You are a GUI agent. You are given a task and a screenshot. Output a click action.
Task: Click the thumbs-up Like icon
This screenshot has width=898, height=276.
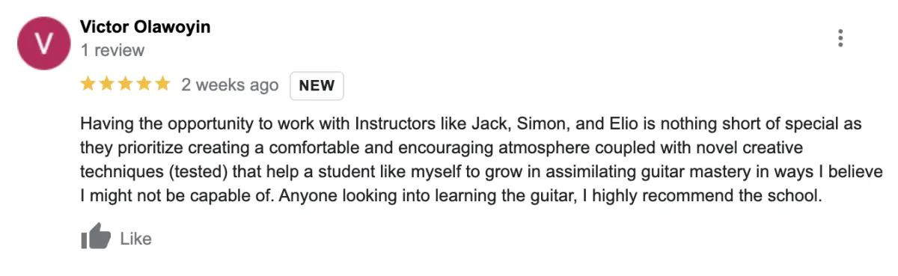95,239
